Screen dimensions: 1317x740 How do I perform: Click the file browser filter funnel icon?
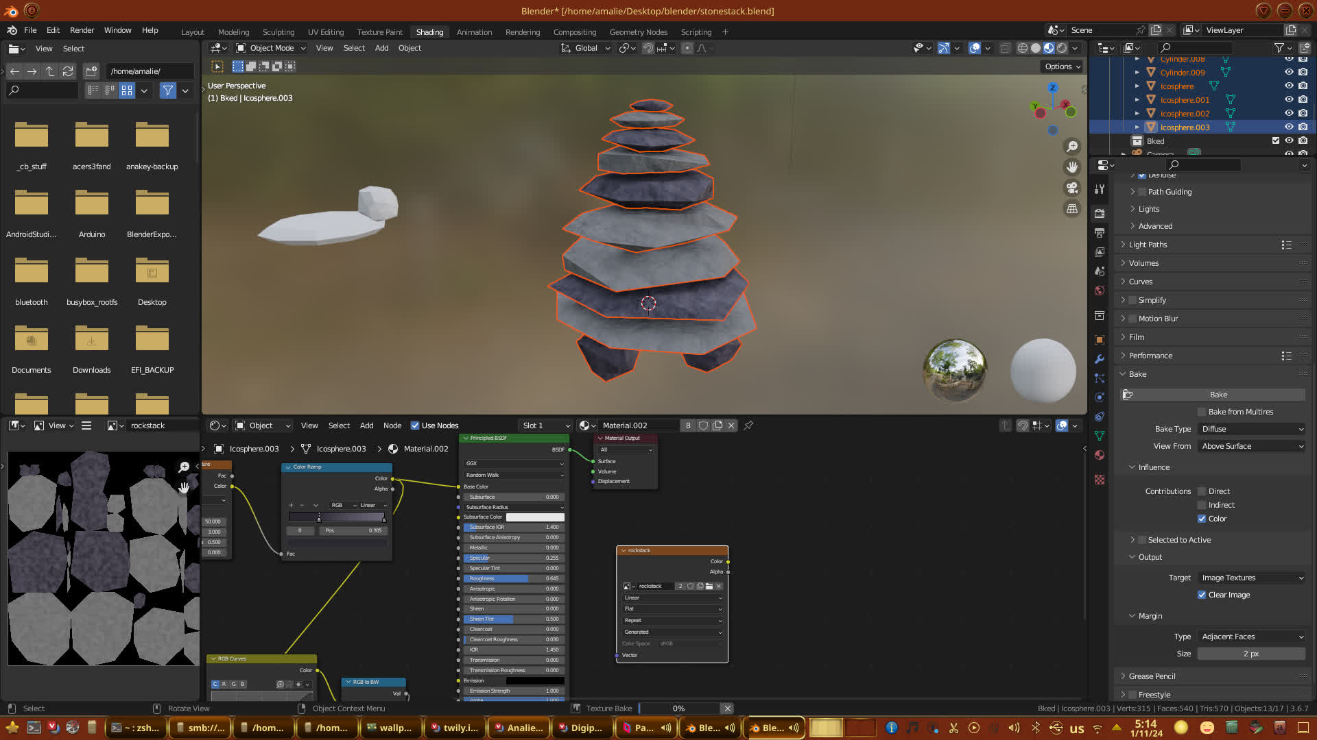(167, 90)
